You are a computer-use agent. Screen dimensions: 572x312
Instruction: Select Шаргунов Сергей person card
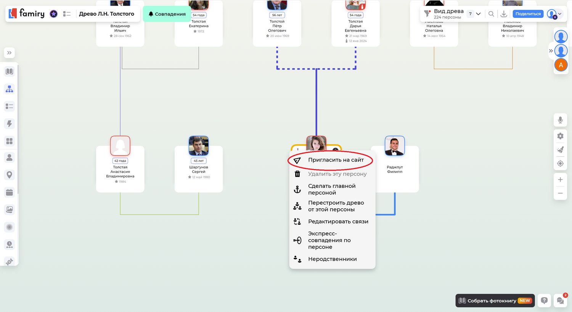(198, 168)
